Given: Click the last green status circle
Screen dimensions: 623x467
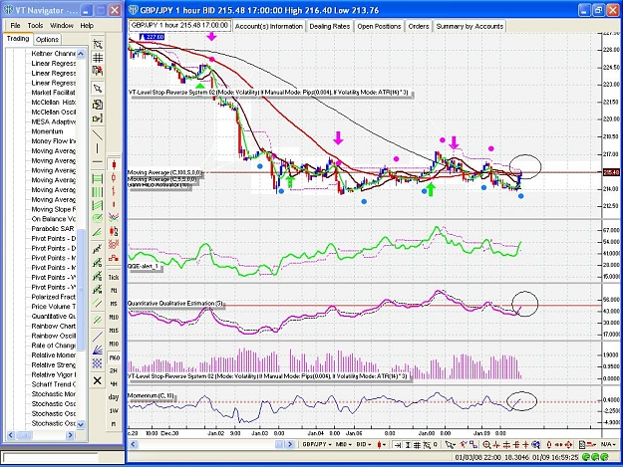Looking at the screenshot, I should tap(605, 457).
